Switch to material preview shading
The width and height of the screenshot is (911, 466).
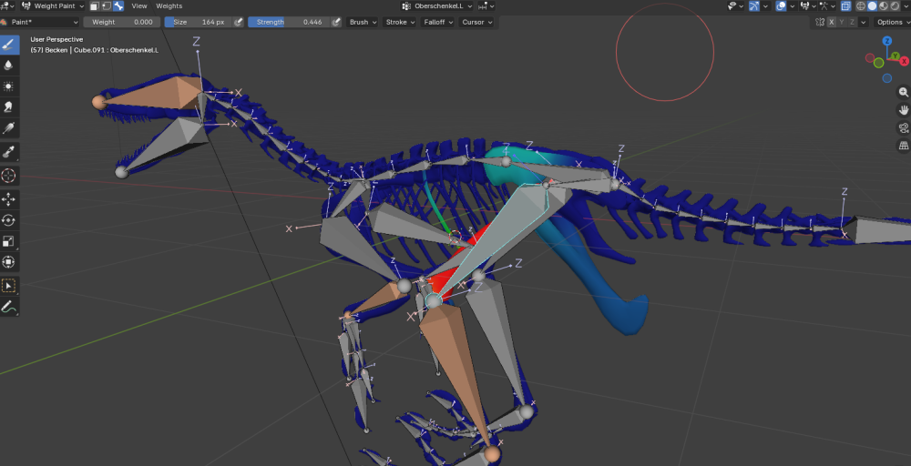point(883,5)
